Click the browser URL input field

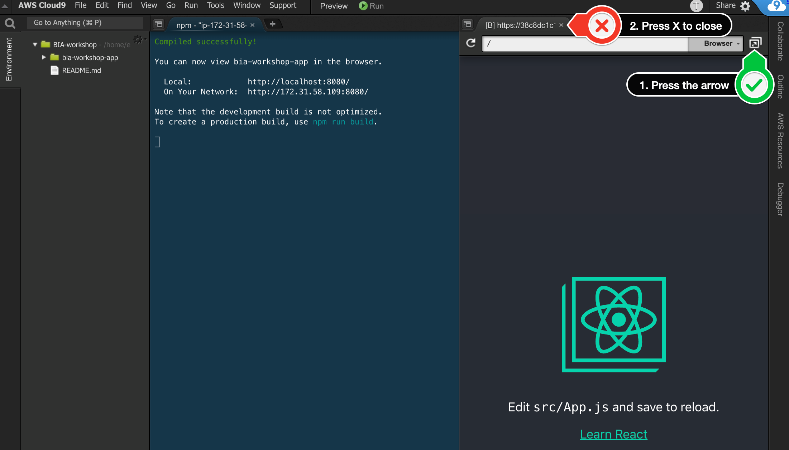pyautogui.click(x=585, y=43)
